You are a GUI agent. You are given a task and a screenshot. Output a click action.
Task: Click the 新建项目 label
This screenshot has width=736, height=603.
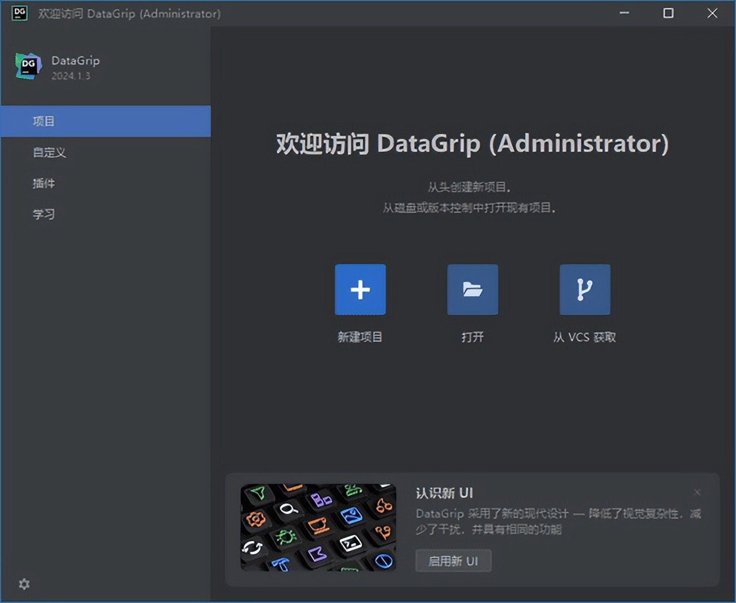click(360, 337)
